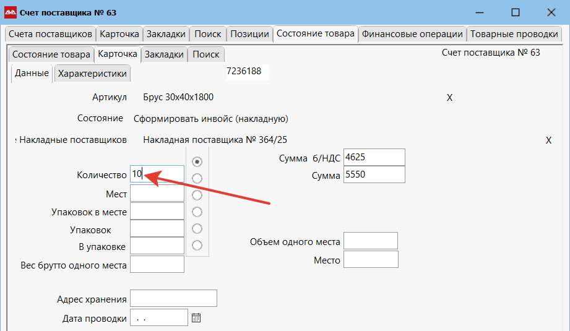The image size is (570, 331).
Task: Focus the Адрес хранения input field
Action: (173, 298)
